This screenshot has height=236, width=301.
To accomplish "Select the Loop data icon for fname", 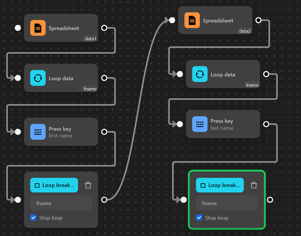I will point(38,78).
